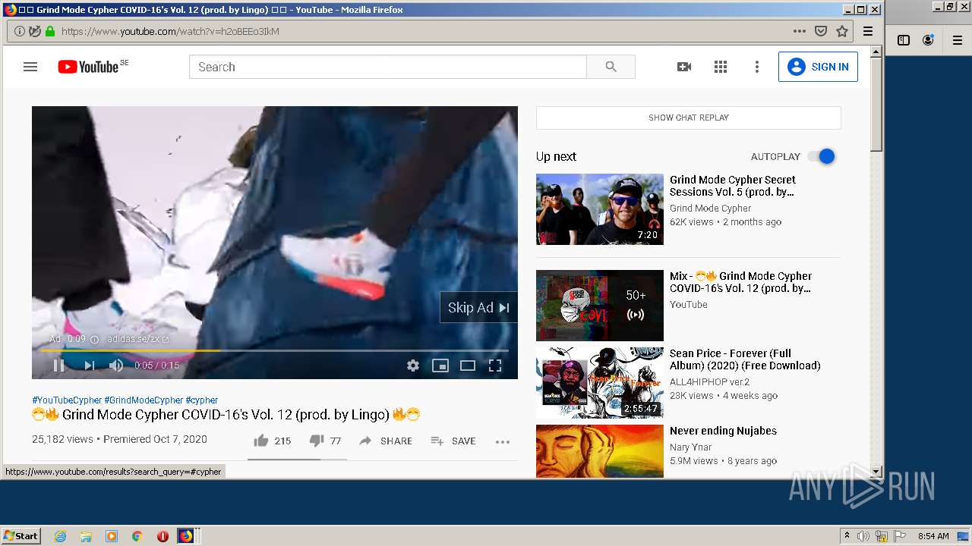Switch to theater mode
The width and height of the screenshot is (972, 546).
click(x=468, y=366)
